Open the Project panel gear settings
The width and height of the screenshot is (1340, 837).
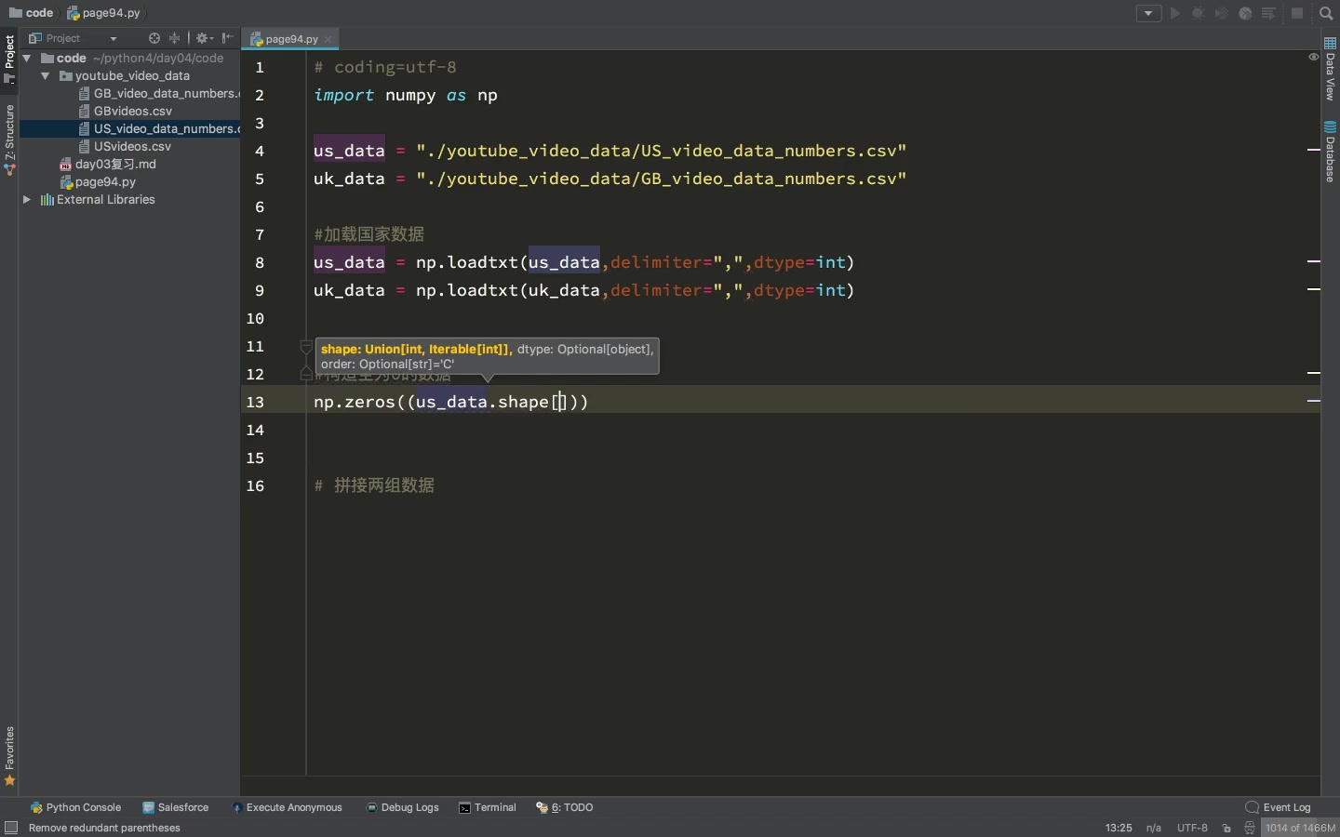[204, 38]
